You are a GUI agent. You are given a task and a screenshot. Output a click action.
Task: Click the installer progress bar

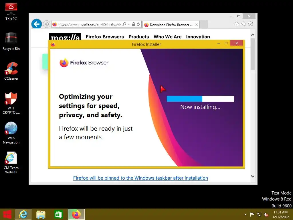(x=200, y=99)
